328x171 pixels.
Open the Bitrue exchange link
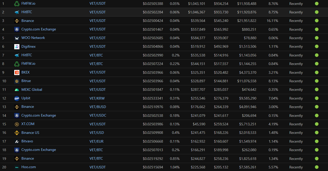click(26, 81)
